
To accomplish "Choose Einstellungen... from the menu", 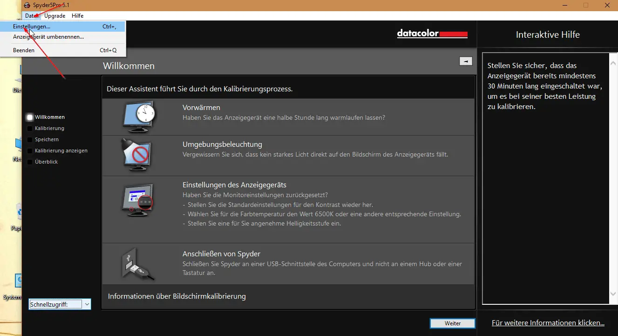I will point(62,27).
